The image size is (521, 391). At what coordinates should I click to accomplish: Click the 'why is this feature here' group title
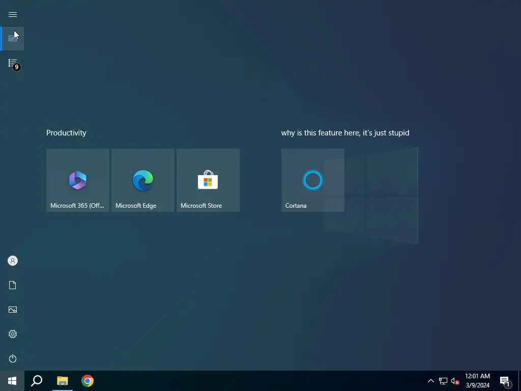click(345, 133)
